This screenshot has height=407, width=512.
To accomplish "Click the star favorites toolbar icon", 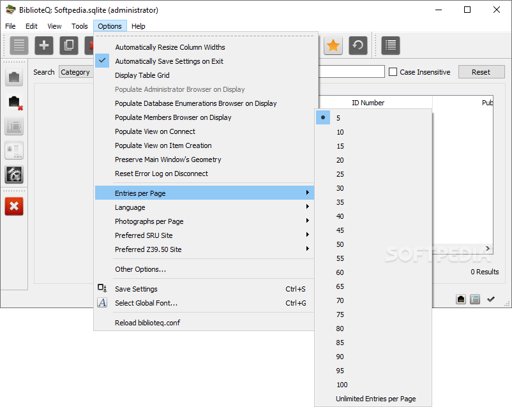I will point(333,45).
